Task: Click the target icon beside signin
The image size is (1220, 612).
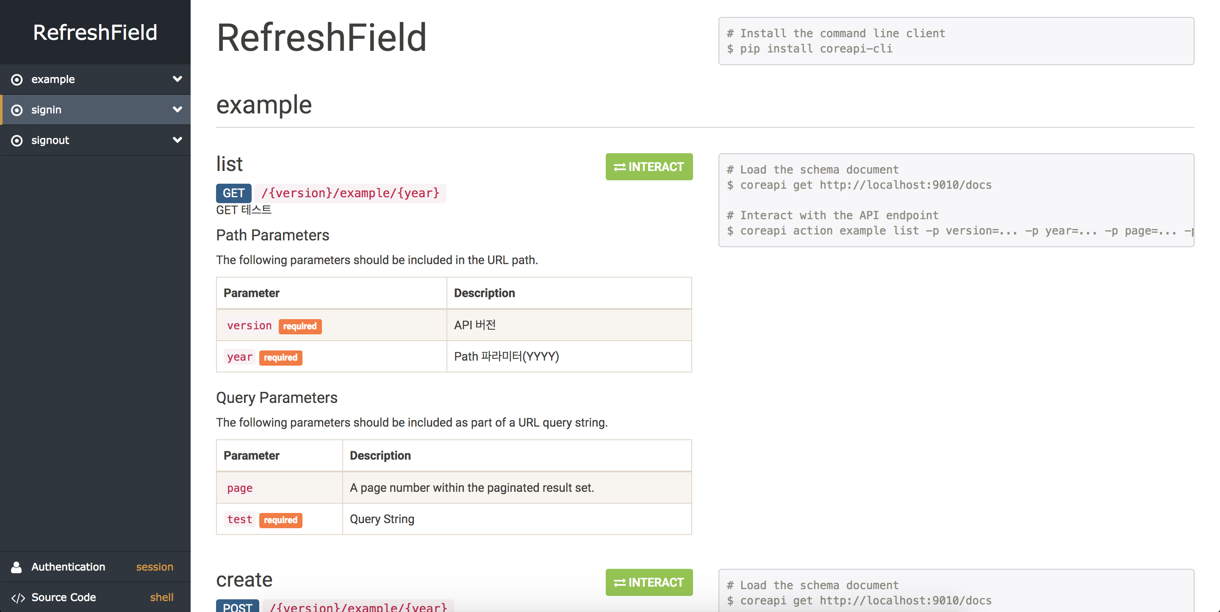Action: [x=17, y=109]
